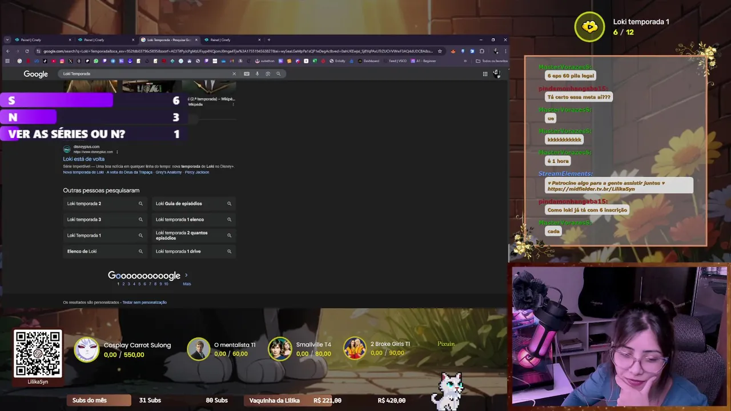
Task: Submit search with the magnifier icon
Action: click(x=279, y=74)
